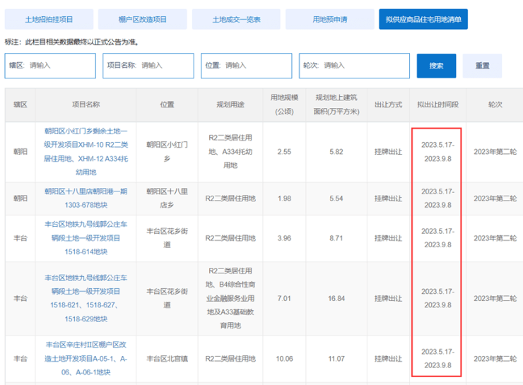Click the 项目名称 search input box

148,66
